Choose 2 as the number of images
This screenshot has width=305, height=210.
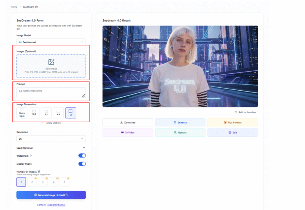pyautogui.click(x=32, y=182)
